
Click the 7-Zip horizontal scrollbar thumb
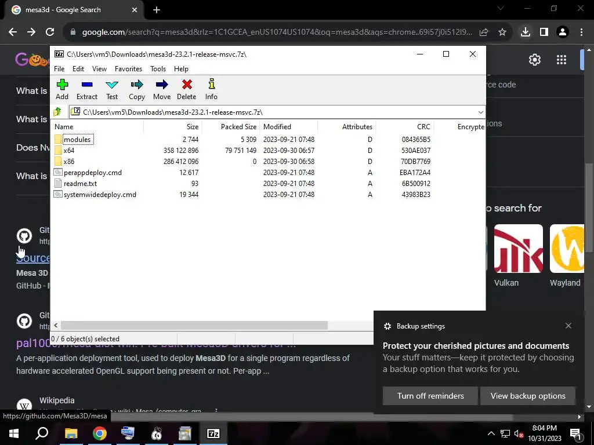[x=194, y=326]
